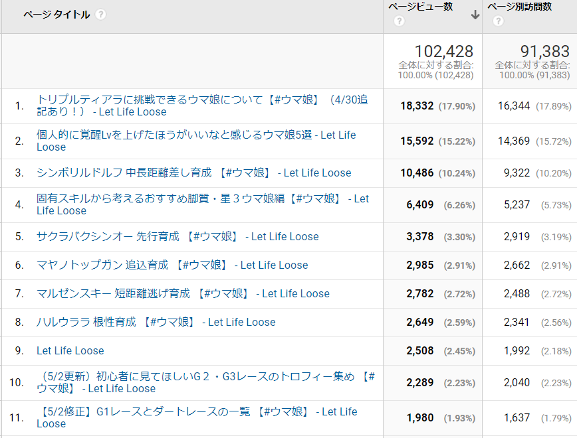Open the シンボリルドルフ 中長距離差し育成 link
Screen dimensions: 577x438
point(193,173)
